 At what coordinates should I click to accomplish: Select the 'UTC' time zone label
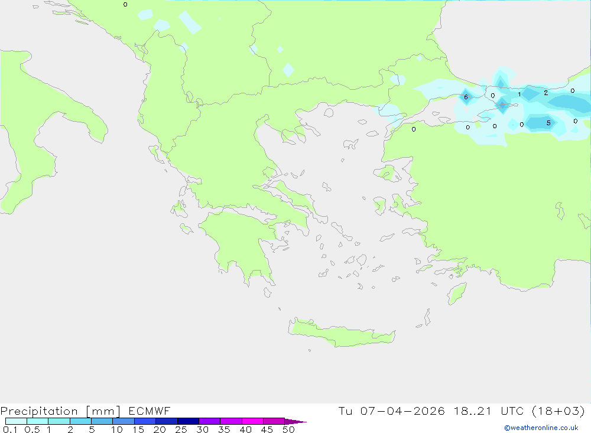(x=512, y=411)
